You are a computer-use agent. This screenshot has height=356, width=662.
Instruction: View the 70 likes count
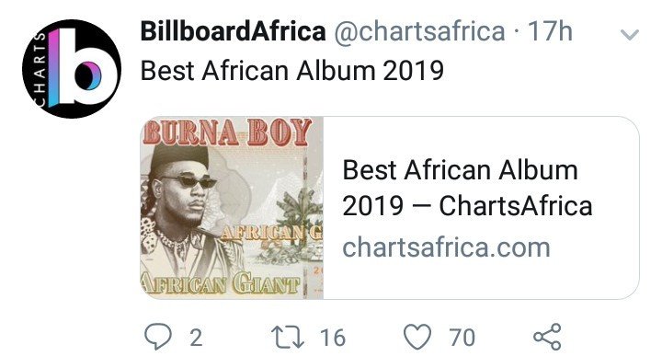coord(462,338)
